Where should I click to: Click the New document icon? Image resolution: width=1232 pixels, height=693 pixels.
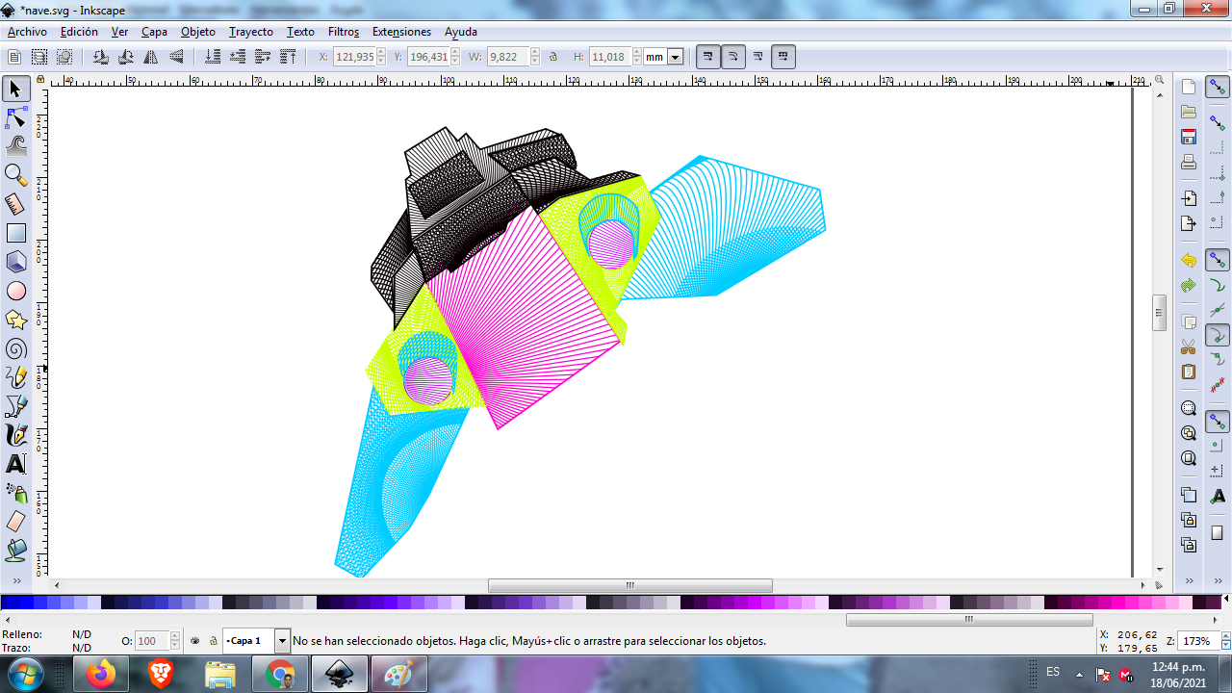pyautogui.click(x=1189, y=87)
